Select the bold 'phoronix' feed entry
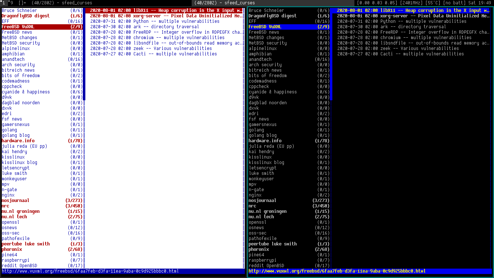 pos(12,249)
